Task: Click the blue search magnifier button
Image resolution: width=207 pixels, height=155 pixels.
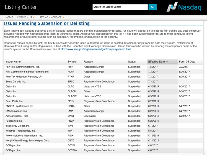Action: 152,7
